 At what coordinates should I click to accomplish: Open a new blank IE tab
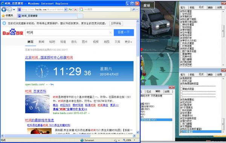point(80,16)
